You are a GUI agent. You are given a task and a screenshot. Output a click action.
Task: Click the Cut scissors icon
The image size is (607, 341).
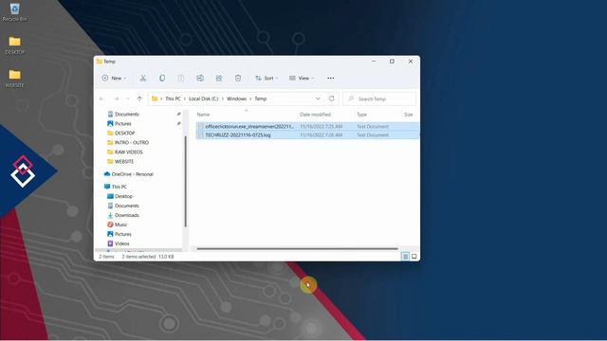pyautogui.click(x=143, y=78)
